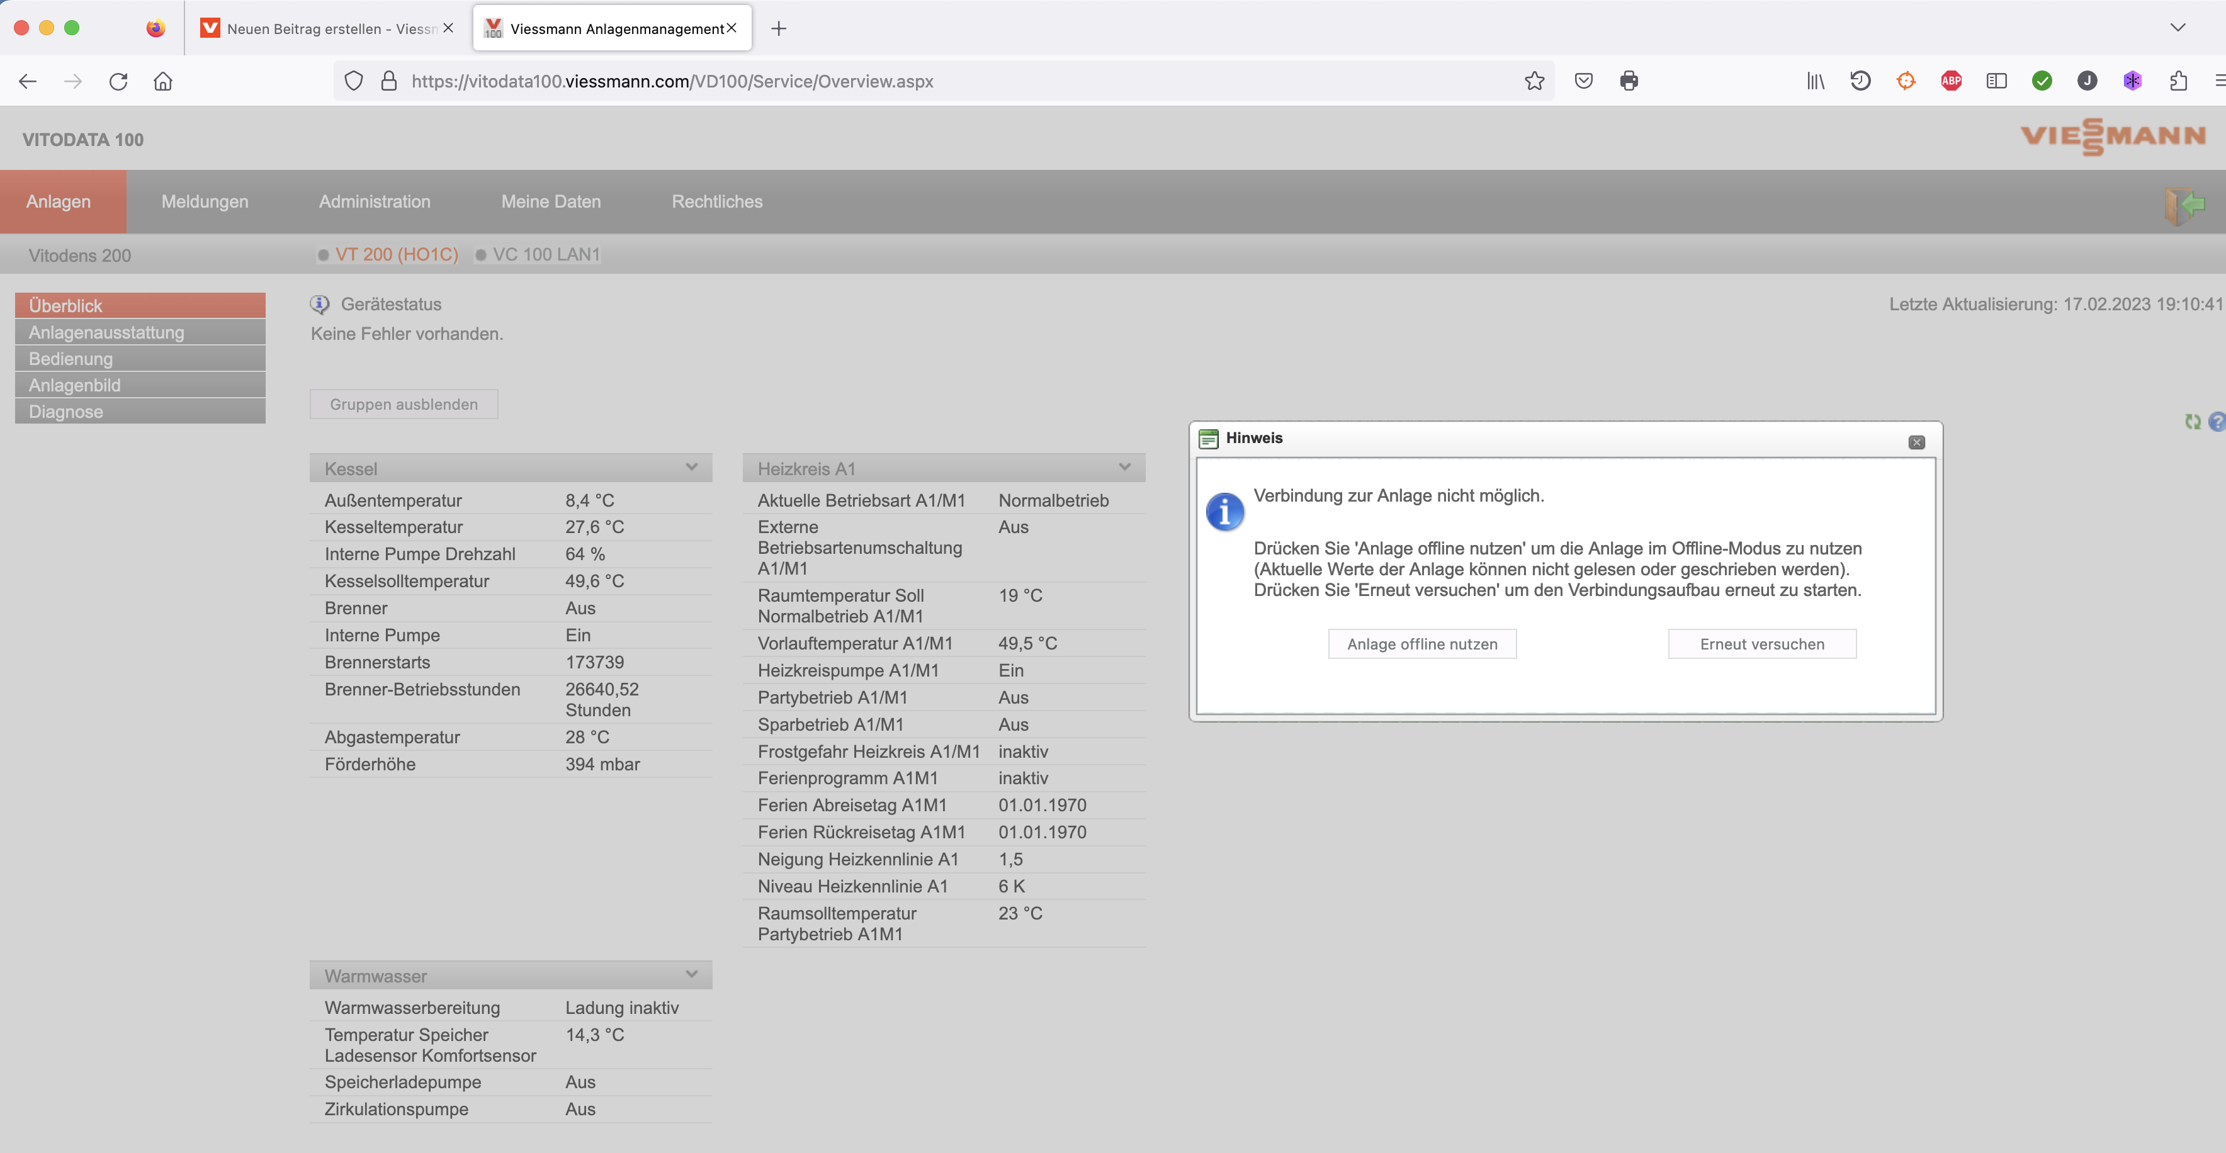This screenshot has height=1153, width=2226.
Task: Open the Rechtliches menu tab
Action: click(x=717, y=201)
